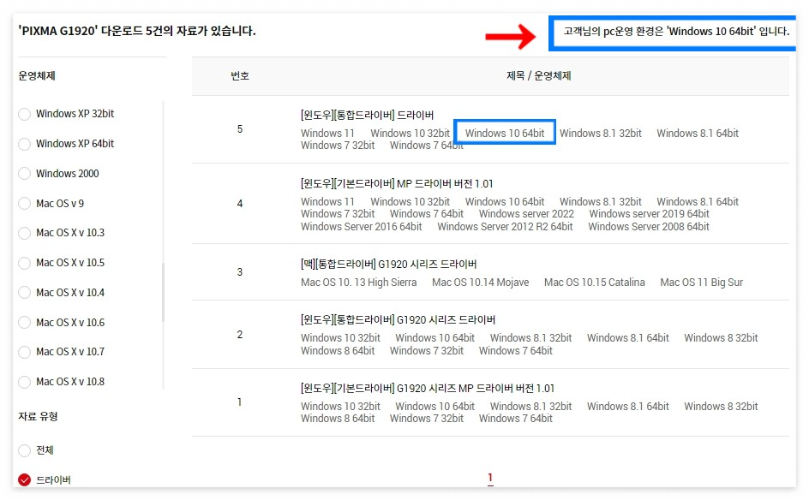
Task: Open the [윈도우][통합드라이버] 드라이버 entry
Action: [367, 115]
